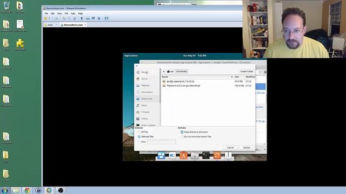346x194 pixels.
Task: Open the VMware Edit menu
Action: (52, 13)
